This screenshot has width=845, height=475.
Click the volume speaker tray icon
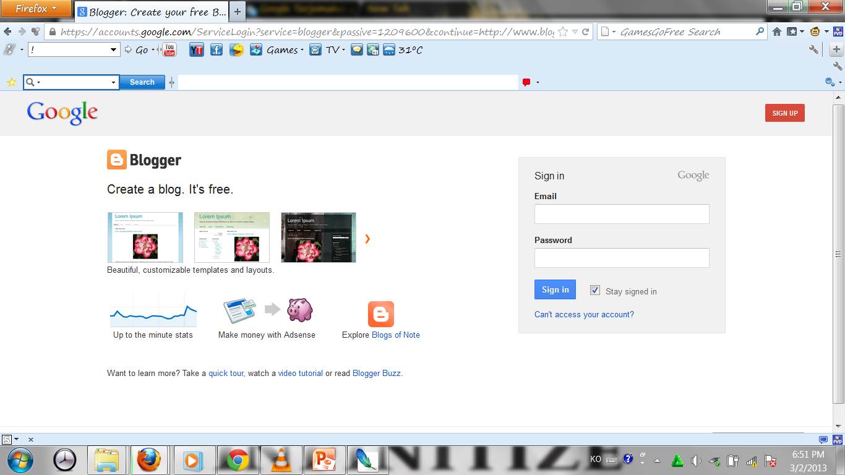(x=696, y=460)
